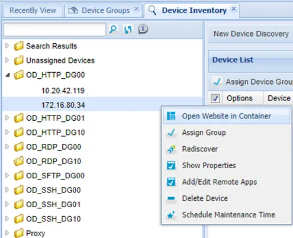Choose Schedule Maintenance Time from menu

pyautogui.click(x=227, y=215)
